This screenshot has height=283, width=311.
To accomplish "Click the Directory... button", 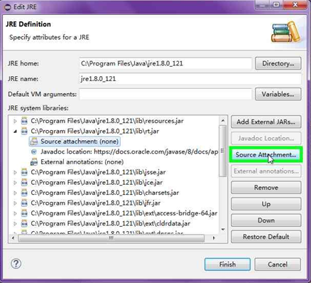I will pyautogui.click(x=278, y=63).
